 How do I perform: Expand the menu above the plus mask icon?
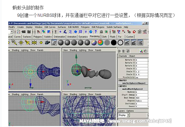click(x=55, y=32)
